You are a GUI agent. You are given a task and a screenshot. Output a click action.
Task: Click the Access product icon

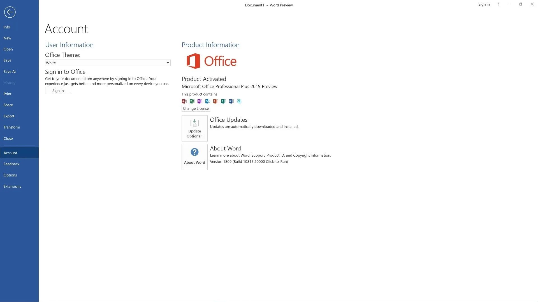pos(184,101)
